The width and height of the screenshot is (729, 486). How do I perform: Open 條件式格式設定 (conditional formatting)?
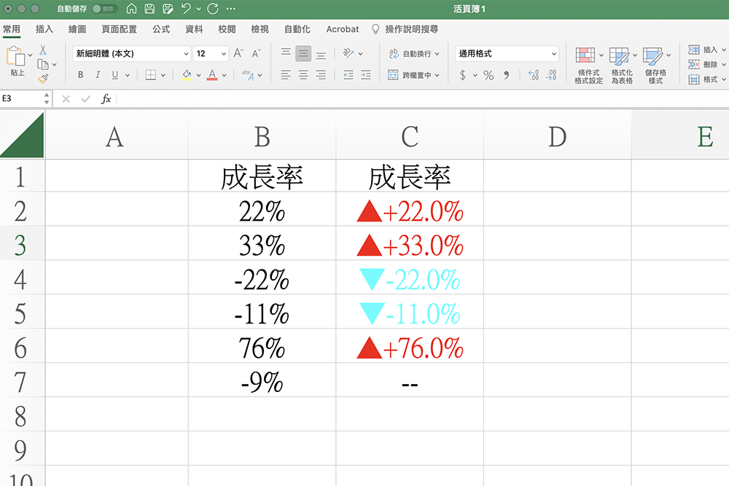click(587, 64)
